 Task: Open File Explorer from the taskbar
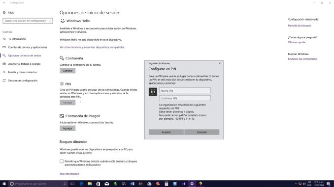coord(90,184)
